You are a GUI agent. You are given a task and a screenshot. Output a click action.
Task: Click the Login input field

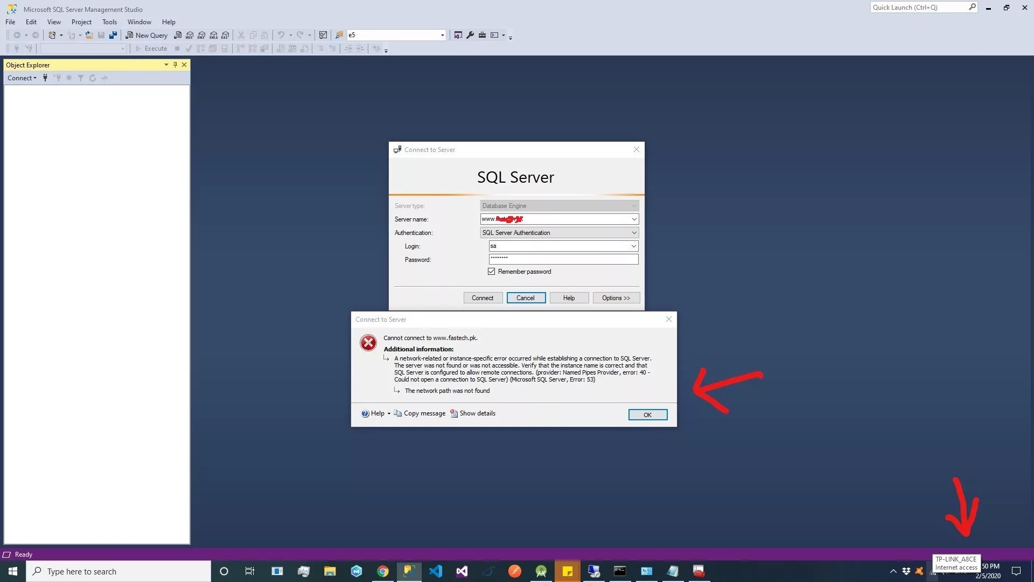point(560,245)
